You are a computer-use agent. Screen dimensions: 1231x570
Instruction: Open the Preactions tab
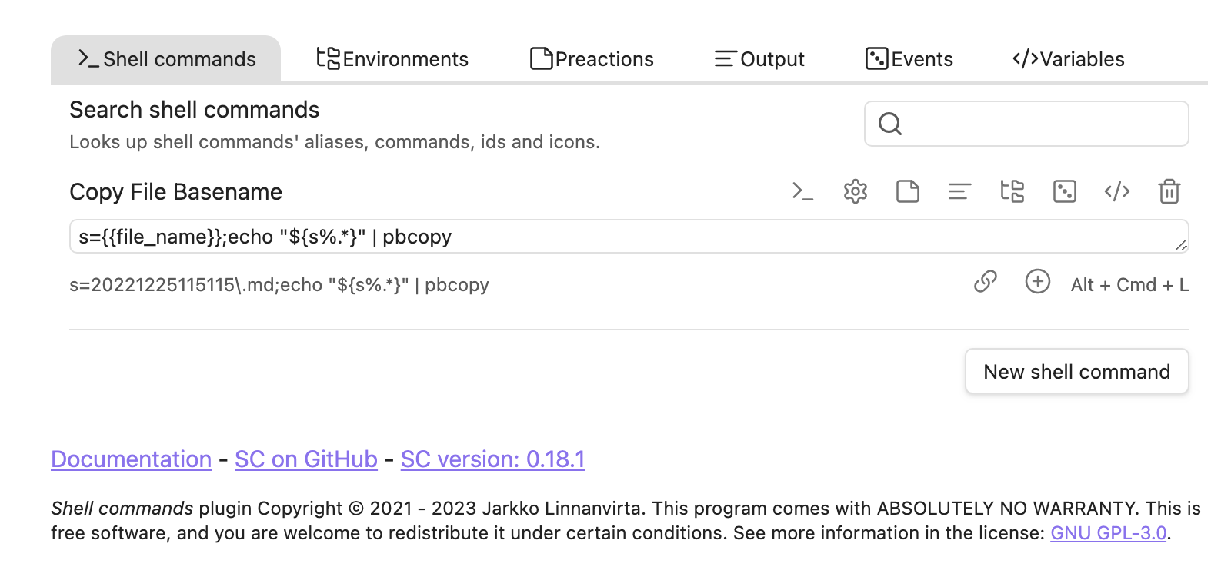592,59
